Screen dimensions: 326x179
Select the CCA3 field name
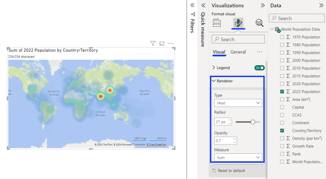click(297, 115)
